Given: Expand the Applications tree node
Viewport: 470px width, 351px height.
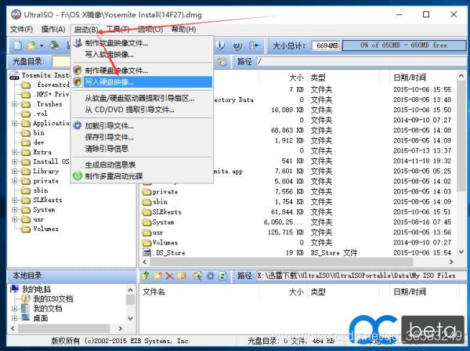Looking at the screenshot, I should [14, 123].
